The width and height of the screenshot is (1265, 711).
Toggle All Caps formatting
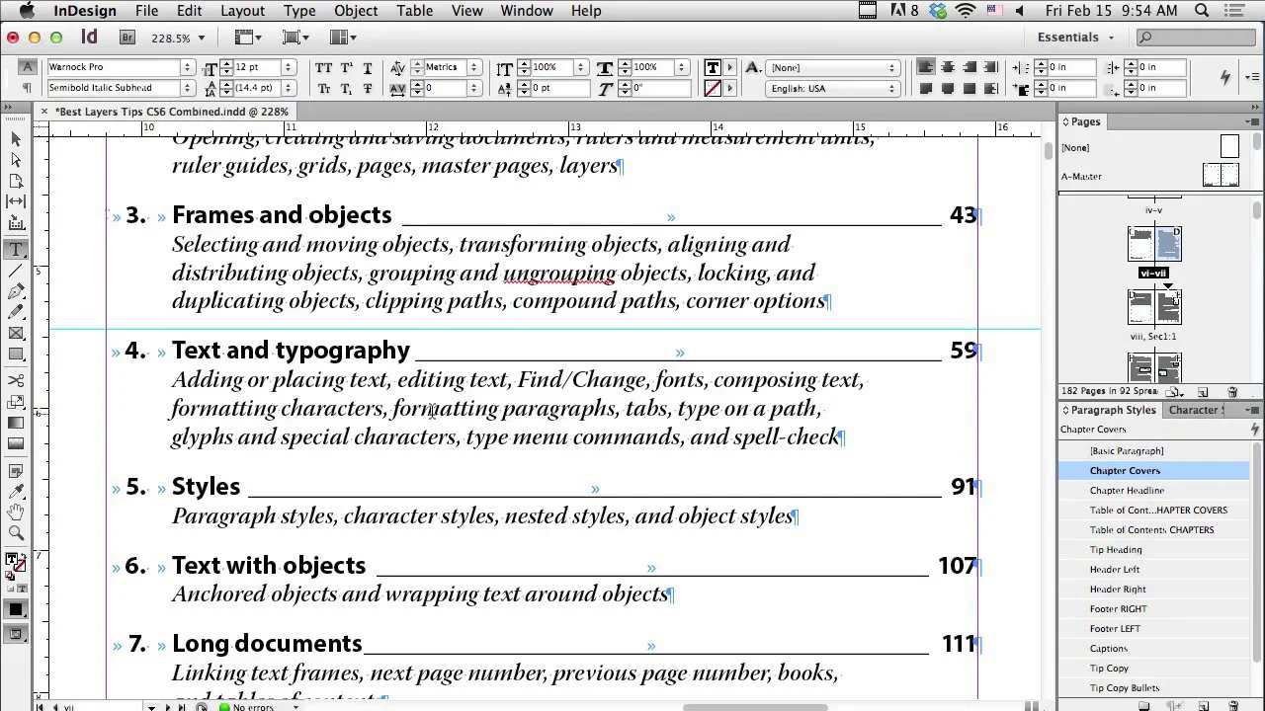point(323,67)
